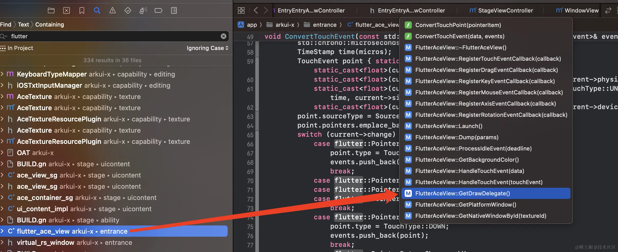The image size is (618, 252).
Task: Expand the KeyboardTypeMapper result row
Action: tap(2, 74)
